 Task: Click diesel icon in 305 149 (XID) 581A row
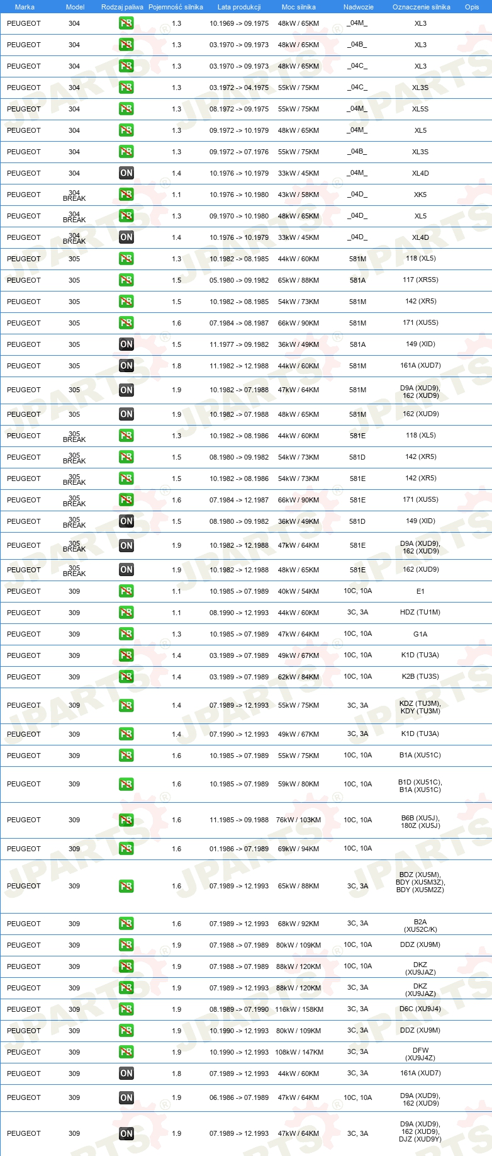tap(126, 344)
